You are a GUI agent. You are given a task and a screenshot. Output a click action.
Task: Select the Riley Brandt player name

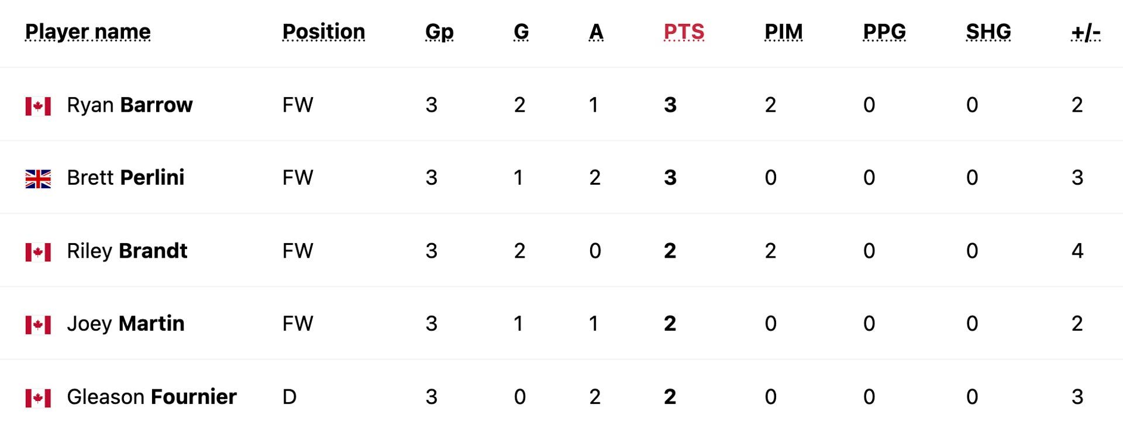point(127,251)
